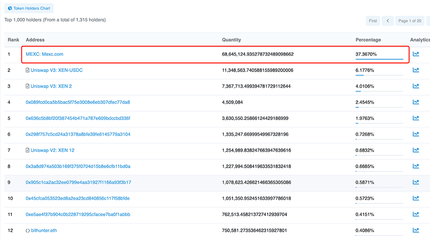430x239 pixels.
Task: Open analytics icon for Uniswap V3: XEN 2
Action: pyautogui.click(x=416, y=86)
